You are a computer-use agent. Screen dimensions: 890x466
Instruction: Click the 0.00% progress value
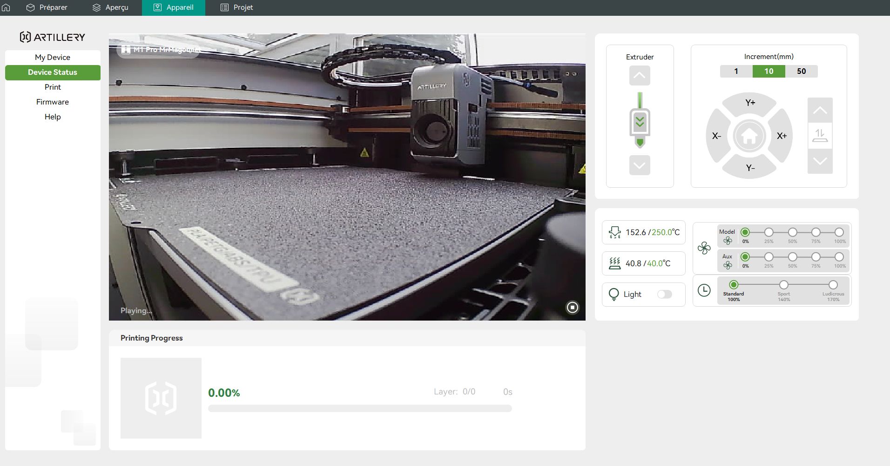[x=224, y=393]
